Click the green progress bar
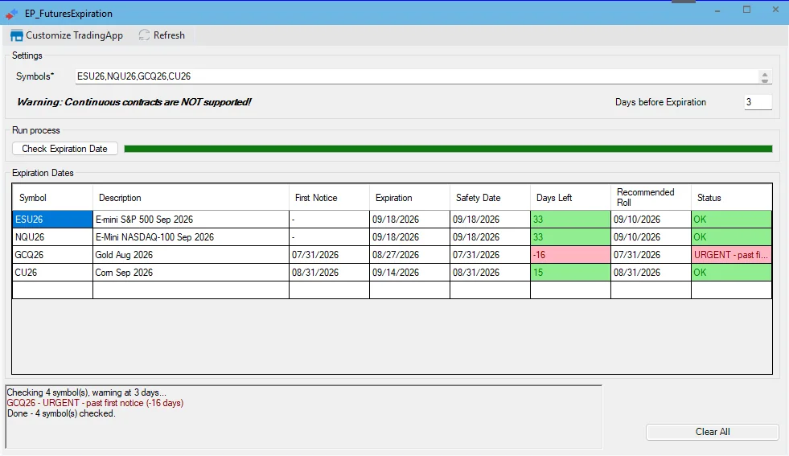Viewport: 789px width, 456px height. pyautogui.click(x=448, y=149)
